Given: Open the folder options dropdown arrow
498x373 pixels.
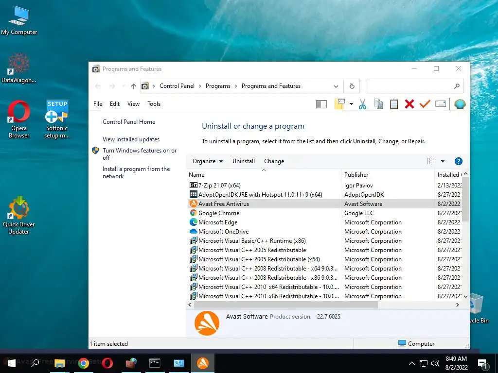Looking at the screenshot, I should (x=351, y=104).
